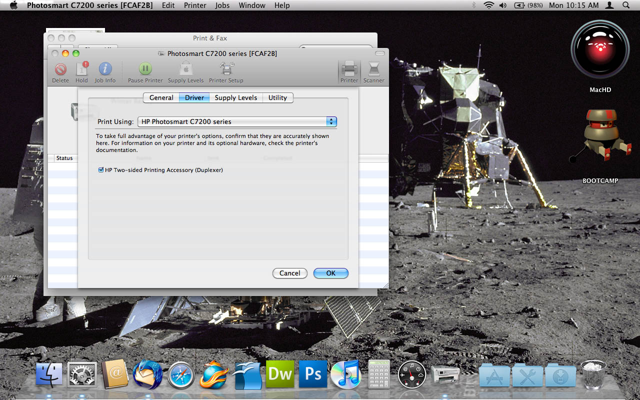
Task: Toggle HP Two-sided Printing Accessory checkbox
Action: (x=101, y=170)
